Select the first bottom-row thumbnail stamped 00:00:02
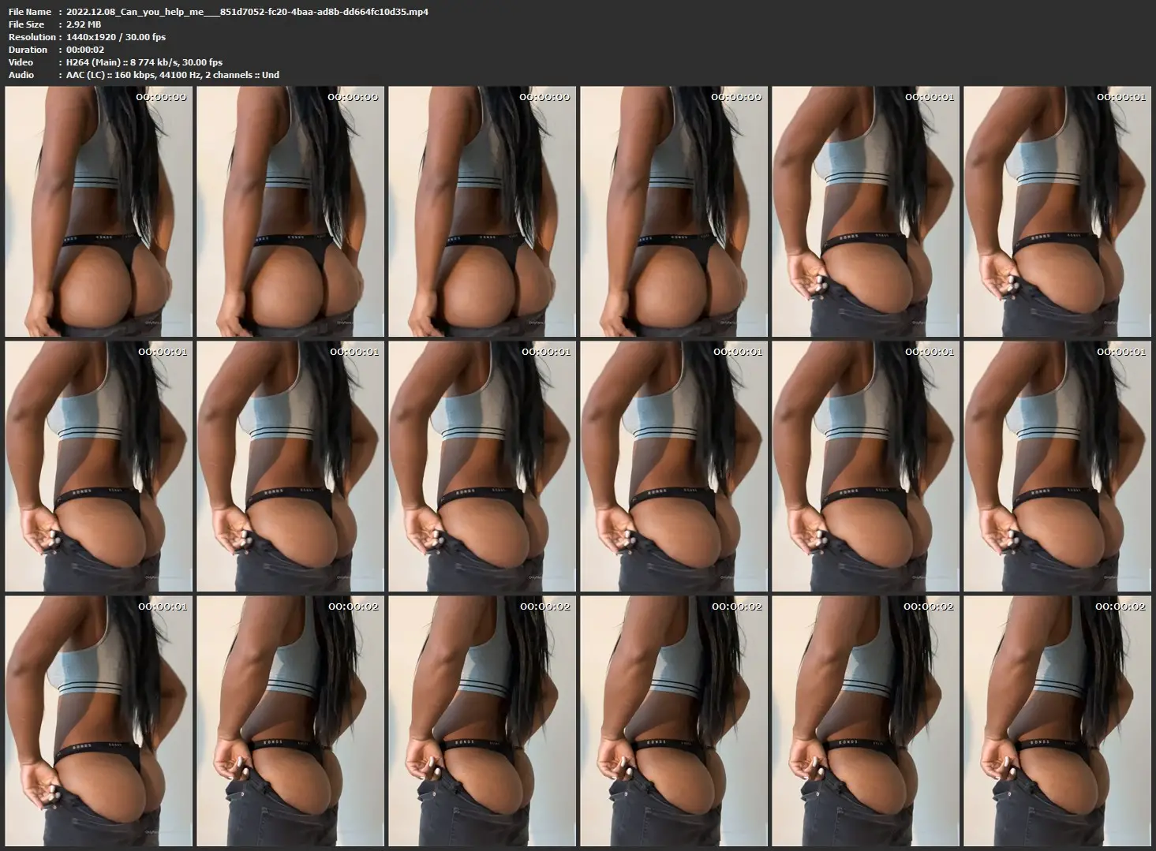1156x851 pixels. point(290,721)
